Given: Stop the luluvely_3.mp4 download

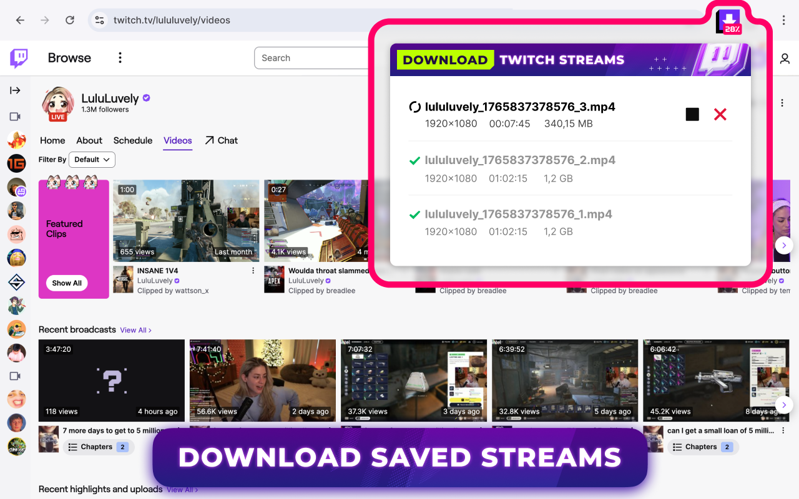Looking at the screenshot, I should pyautogui.click(x=692, y=114).
